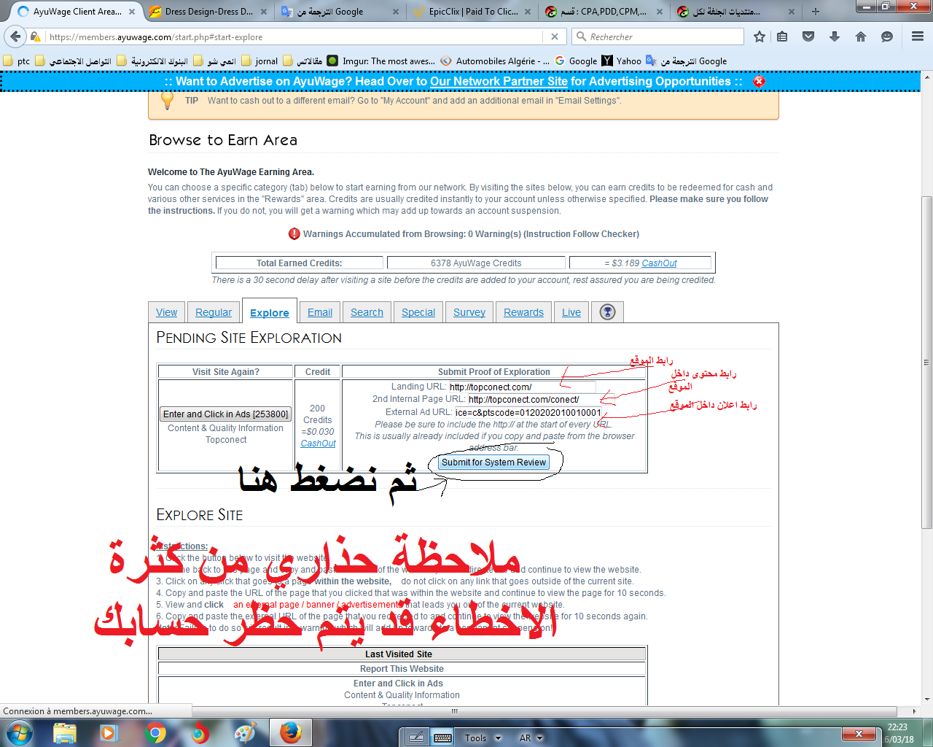933x747 pixels.
Task: Go back with the browser back arrow
Action: (15, 36)
